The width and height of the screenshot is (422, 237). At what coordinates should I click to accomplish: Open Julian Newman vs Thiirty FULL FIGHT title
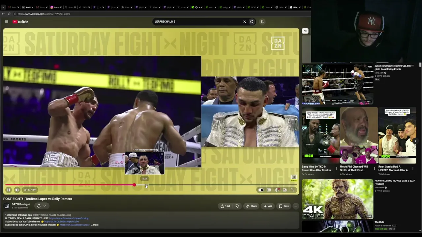[394, 67]
